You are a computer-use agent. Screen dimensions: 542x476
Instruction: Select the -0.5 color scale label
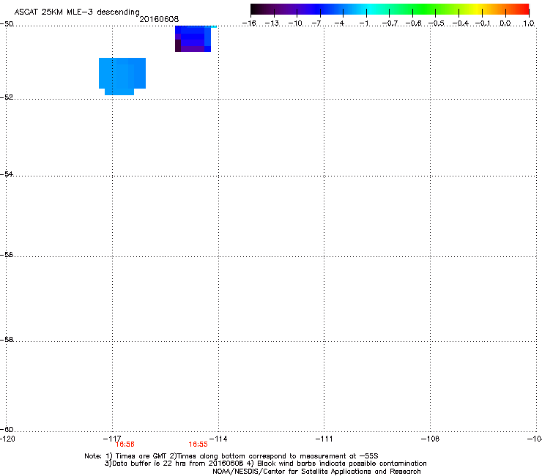[x=437, y=23]
